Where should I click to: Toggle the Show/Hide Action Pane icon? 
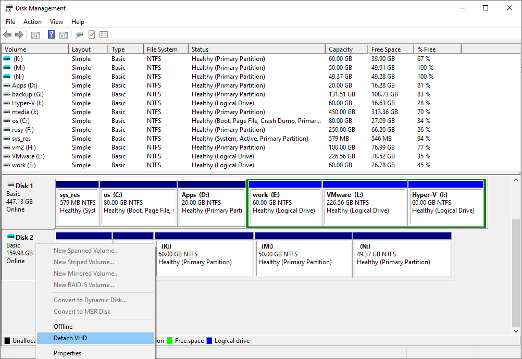[64, 35]
